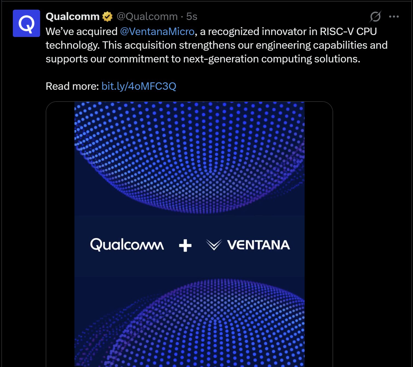
Task: Click the @Qualcomm handle text
Action: 147,16
